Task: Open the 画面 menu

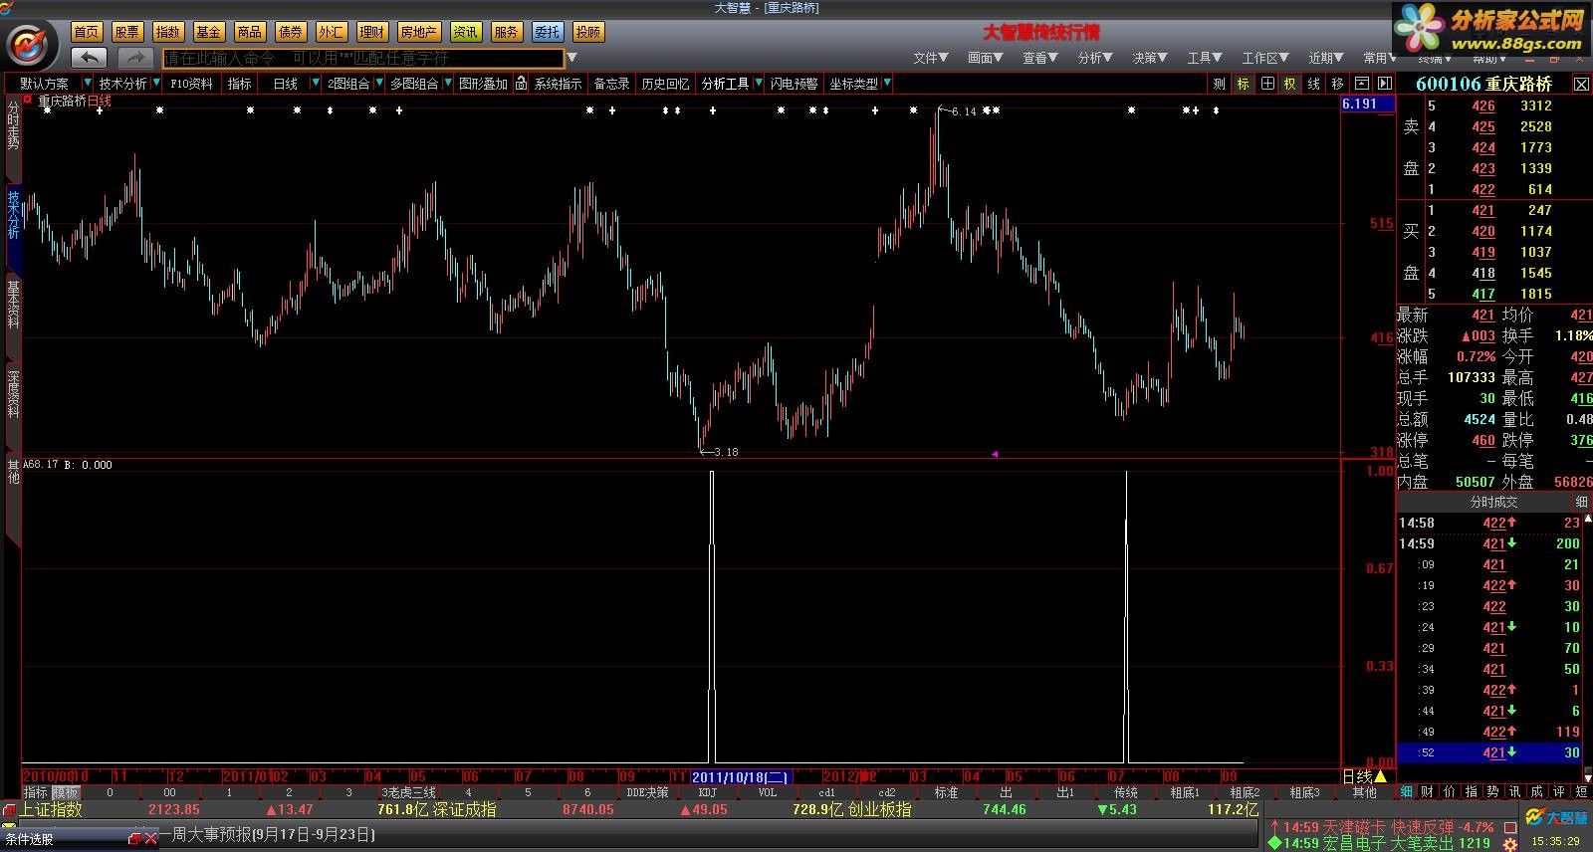Action: 986,58
